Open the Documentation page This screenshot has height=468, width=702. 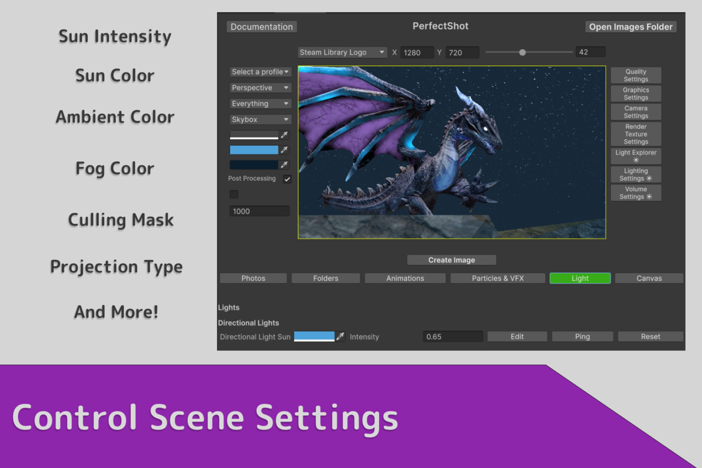[x=261, y=26]
